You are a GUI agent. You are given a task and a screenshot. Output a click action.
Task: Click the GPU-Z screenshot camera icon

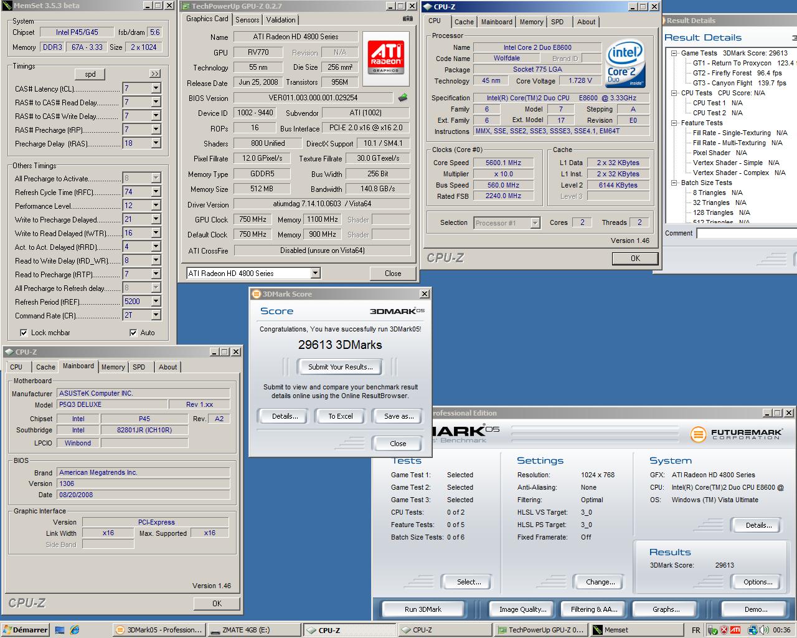pos(408,19)
